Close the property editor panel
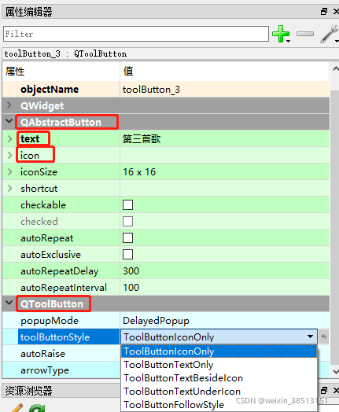The height and width of the screenshot is (412, 339). [x=336, y=11]
